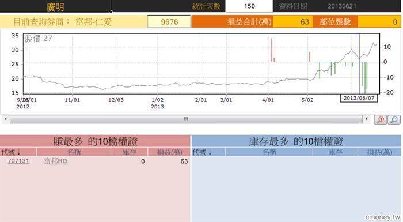
Task: Click the 庫存 value 0 in 富邦RD row
Action: click(143, 161)
